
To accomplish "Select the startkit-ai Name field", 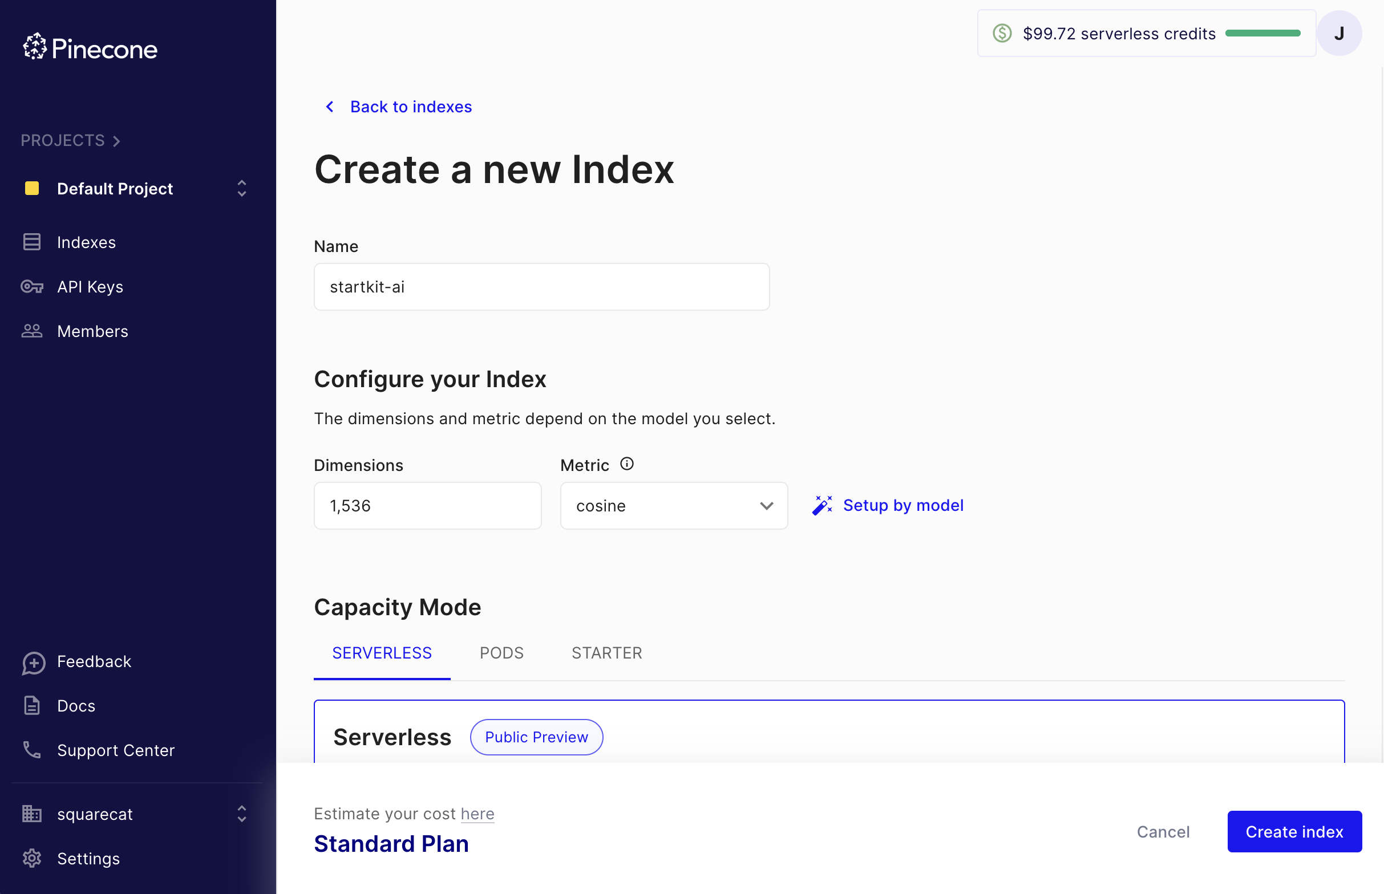I will pos(542,286).
